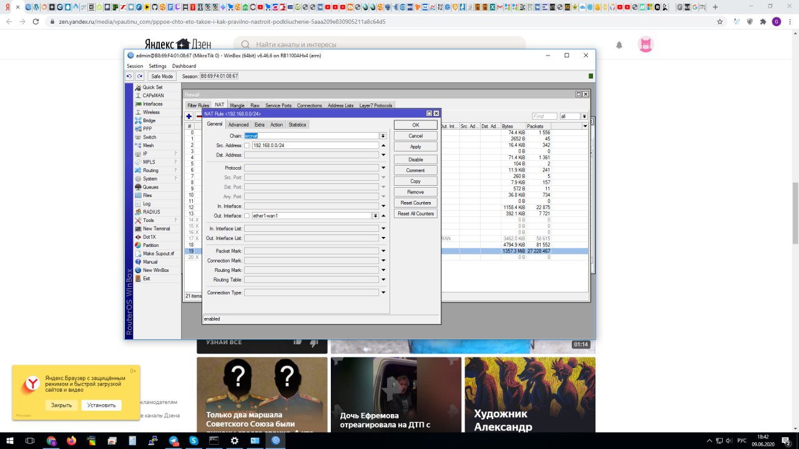799x449 pixels.
Task: Open Quick Set in WinBox sidebar
Action: click(x=152, y=87)
